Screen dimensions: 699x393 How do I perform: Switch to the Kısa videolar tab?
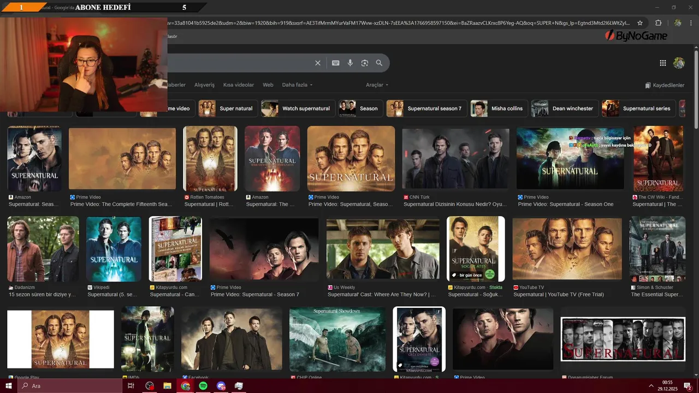239,85
